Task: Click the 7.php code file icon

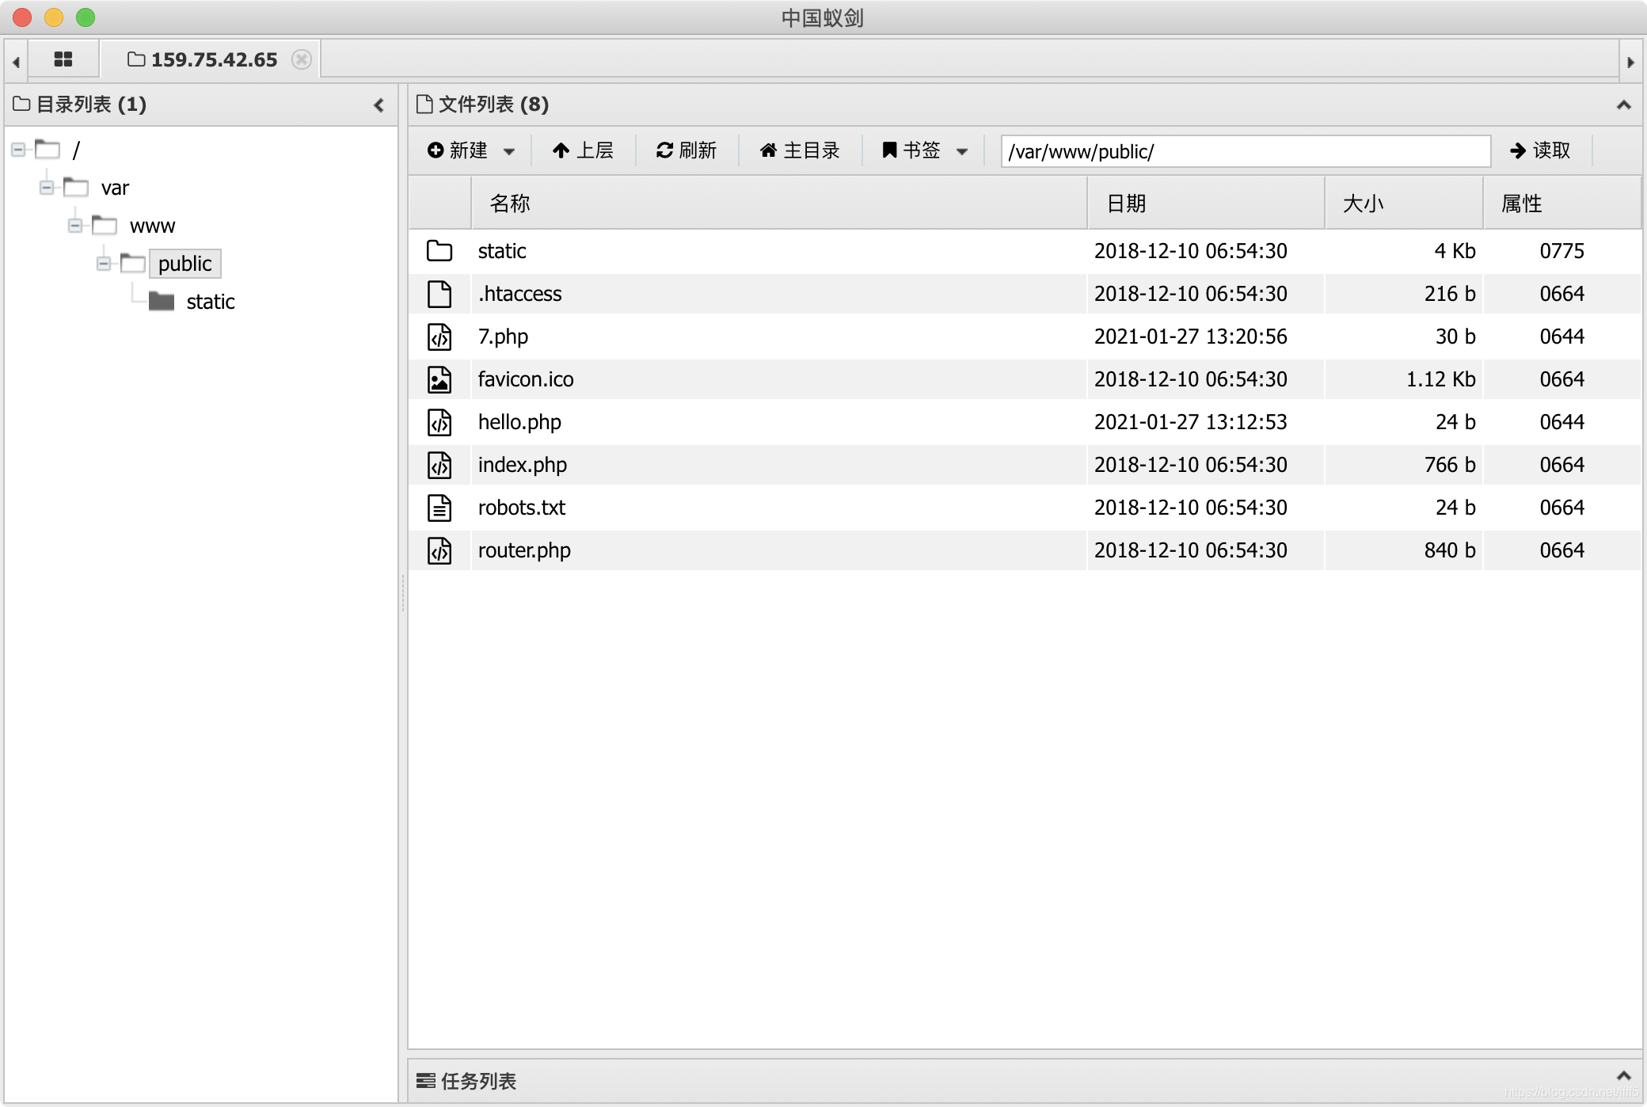Action: [x=439, y=337]
